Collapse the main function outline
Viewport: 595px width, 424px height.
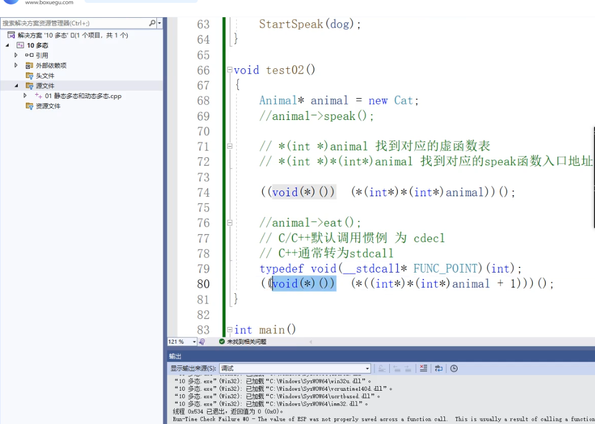pyautogui.click(x=229, y=330)
